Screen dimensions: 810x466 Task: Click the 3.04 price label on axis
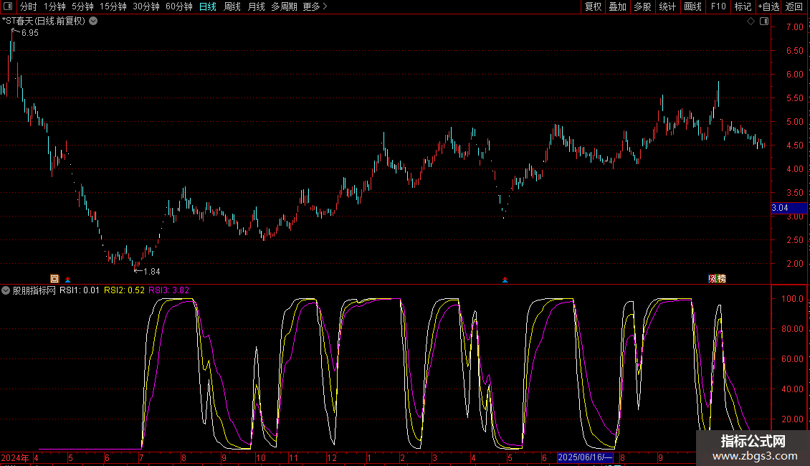click(786, 208)
